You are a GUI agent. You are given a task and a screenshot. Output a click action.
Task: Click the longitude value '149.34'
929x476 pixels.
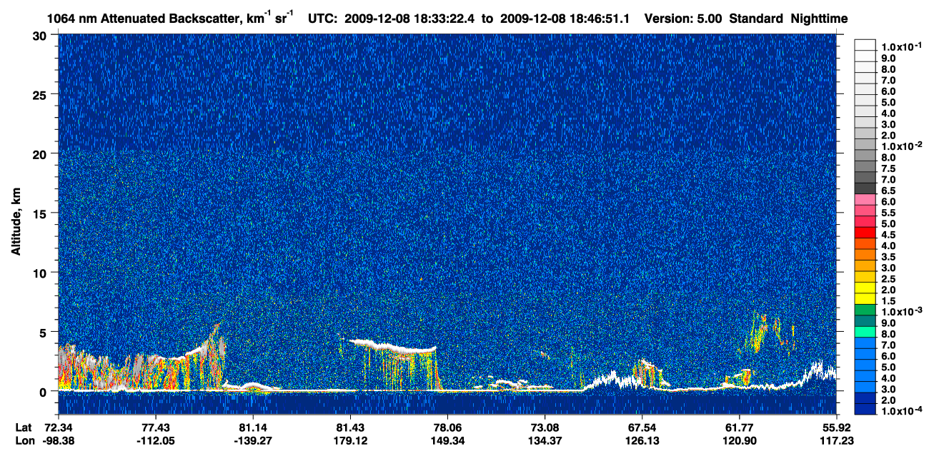click(447, 440)
